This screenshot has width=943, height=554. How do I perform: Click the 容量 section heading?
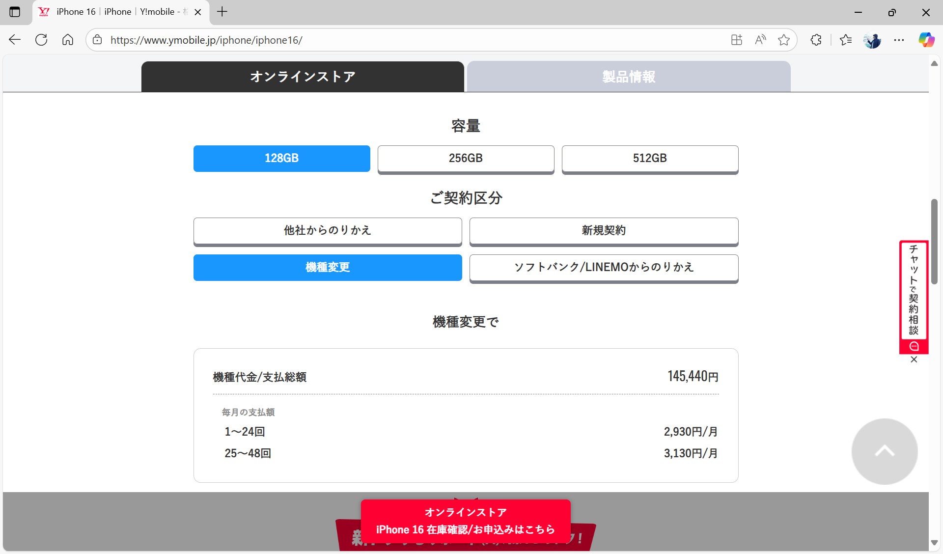(x=466, y=126)
